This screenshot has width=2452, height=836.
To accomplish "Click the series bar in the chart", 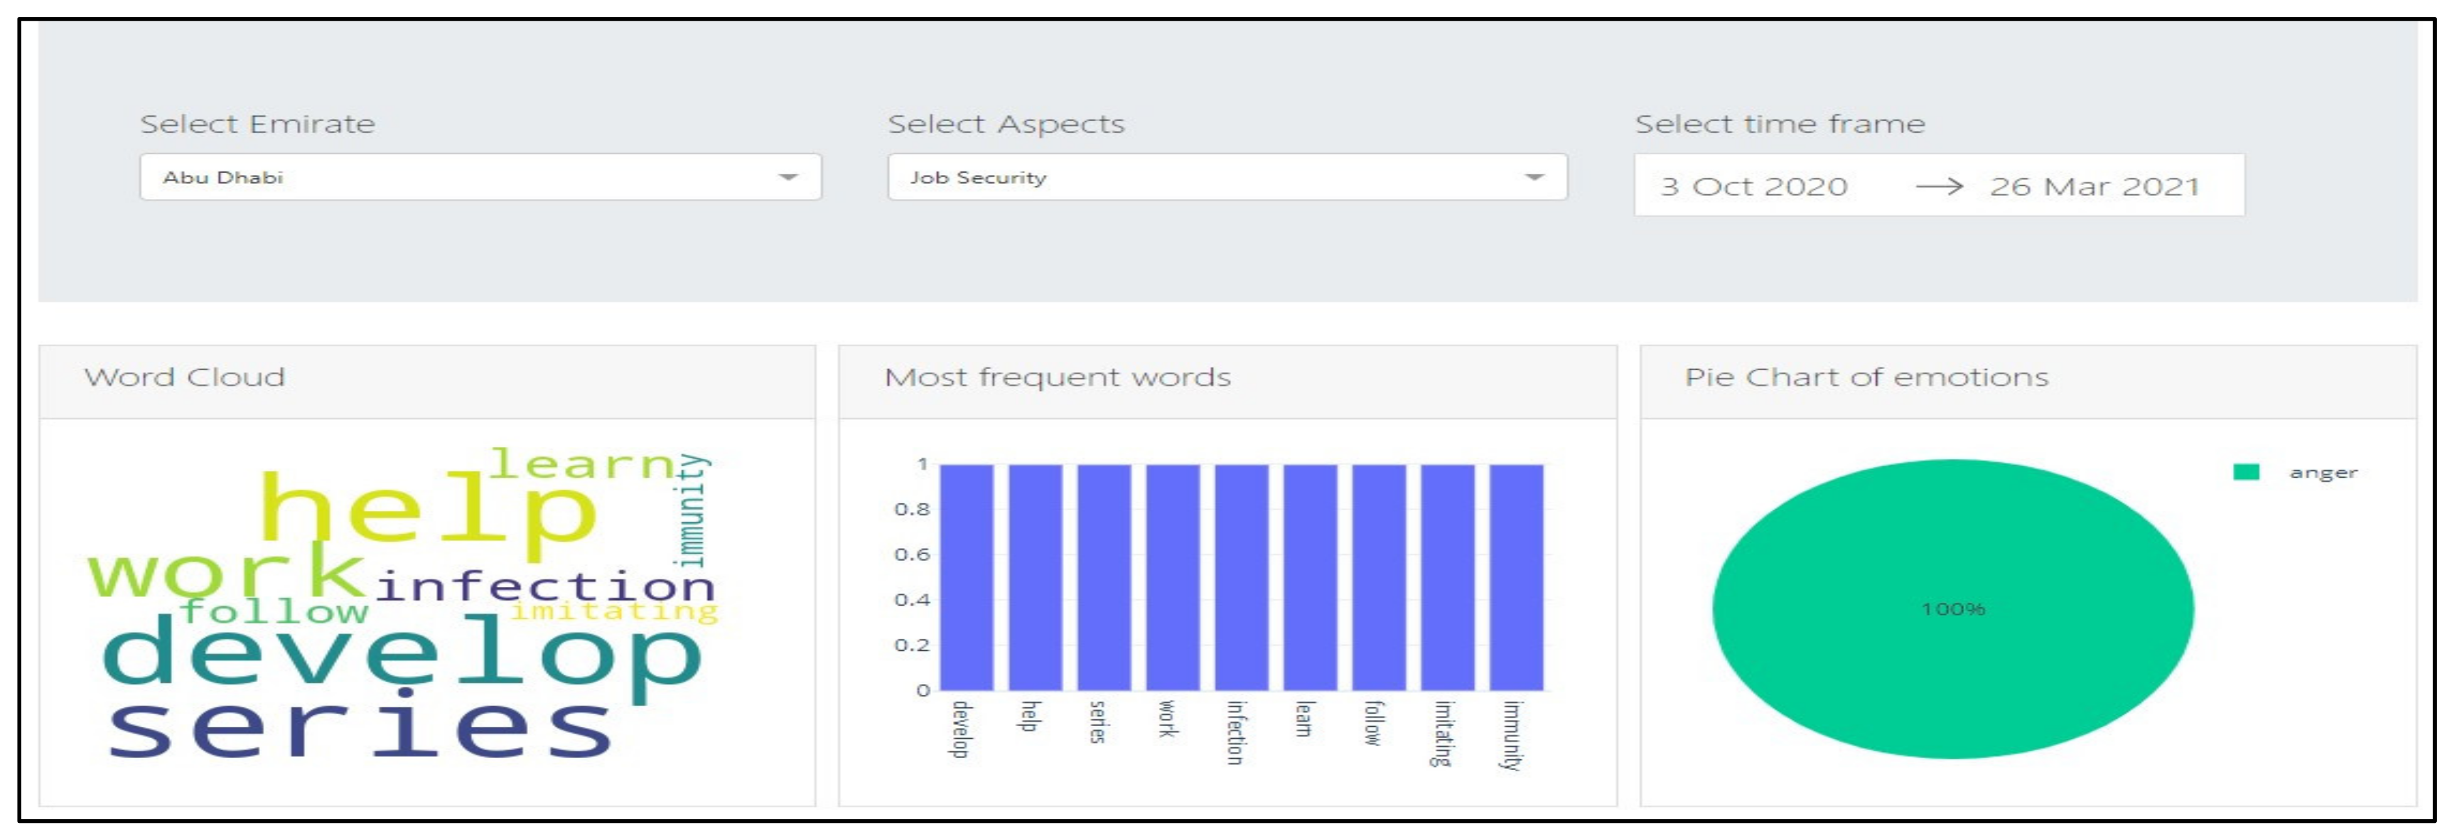I will [1103, 576].
